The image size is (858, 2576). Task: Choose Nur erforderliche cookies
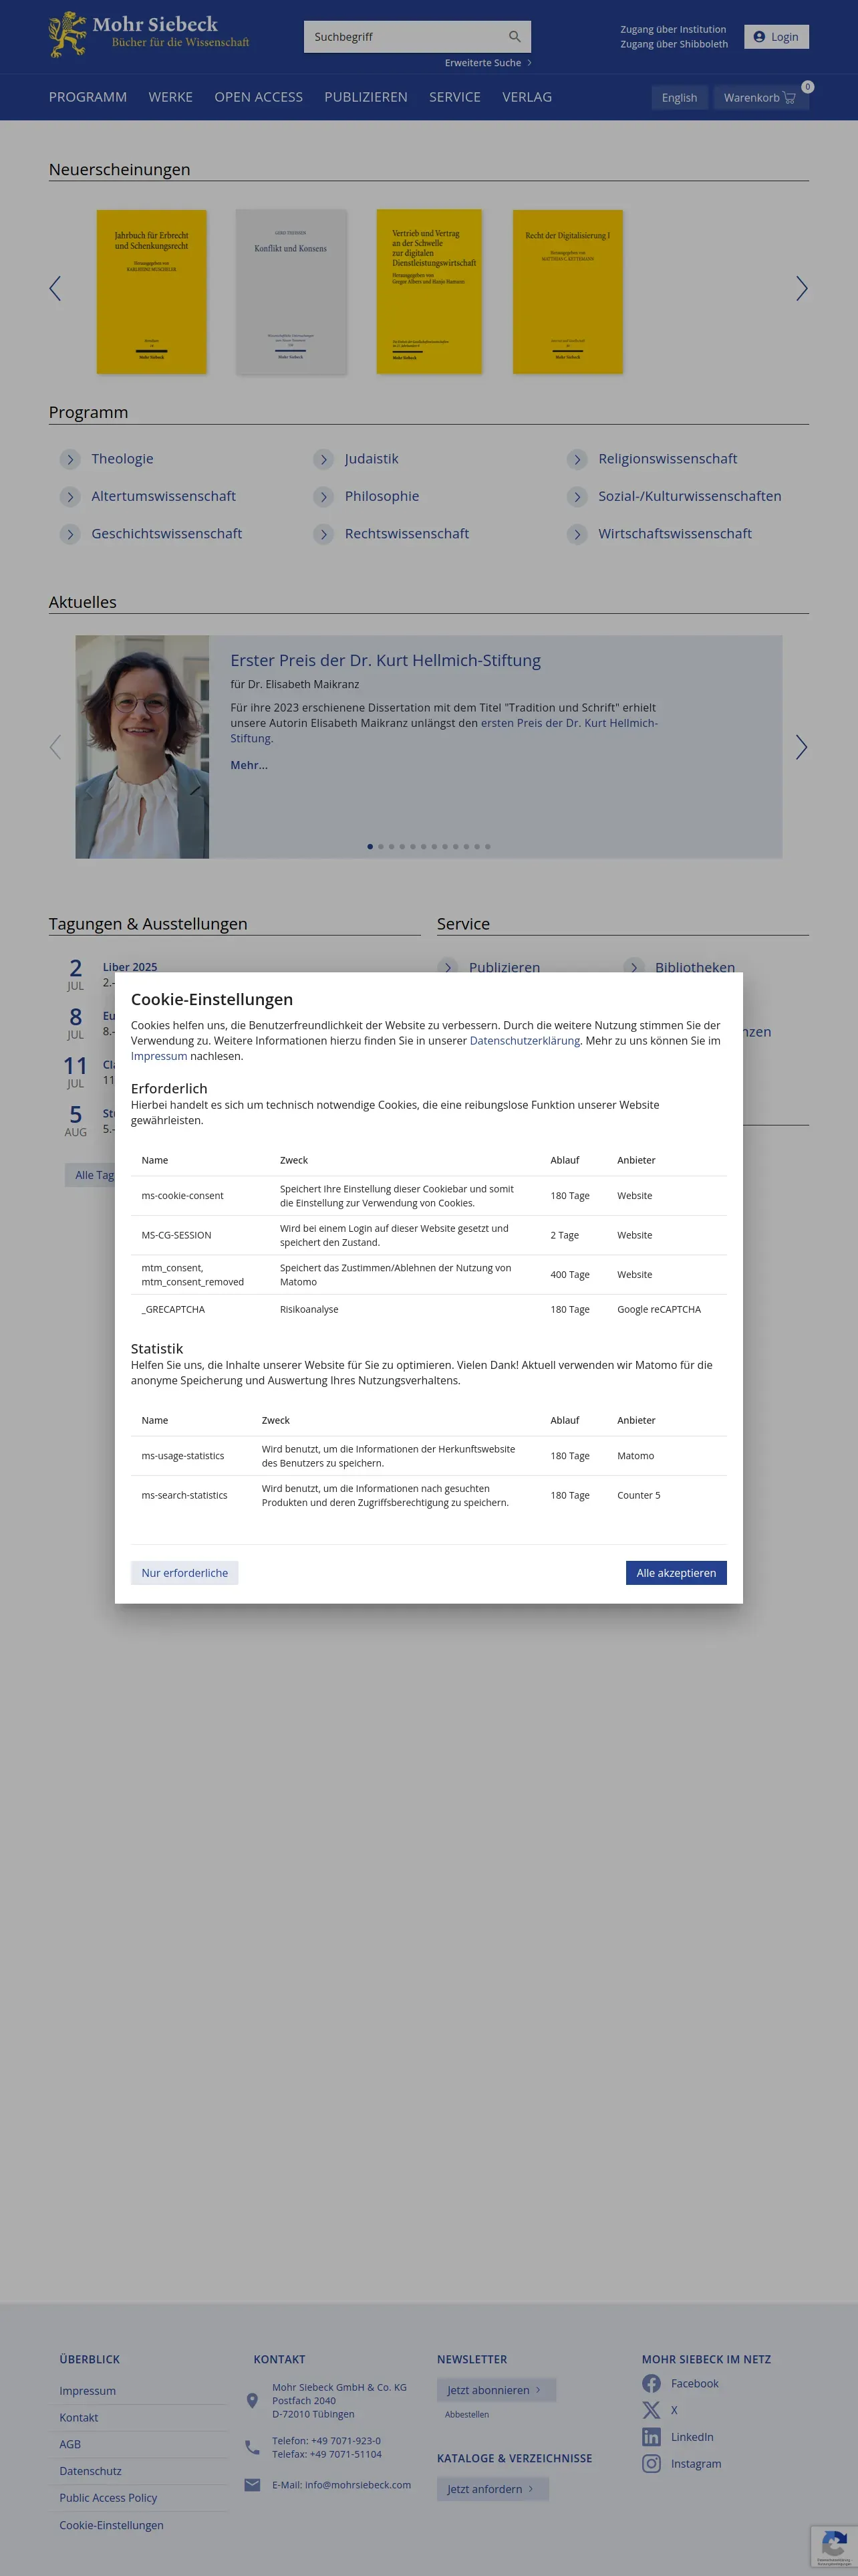[185, 1573]
